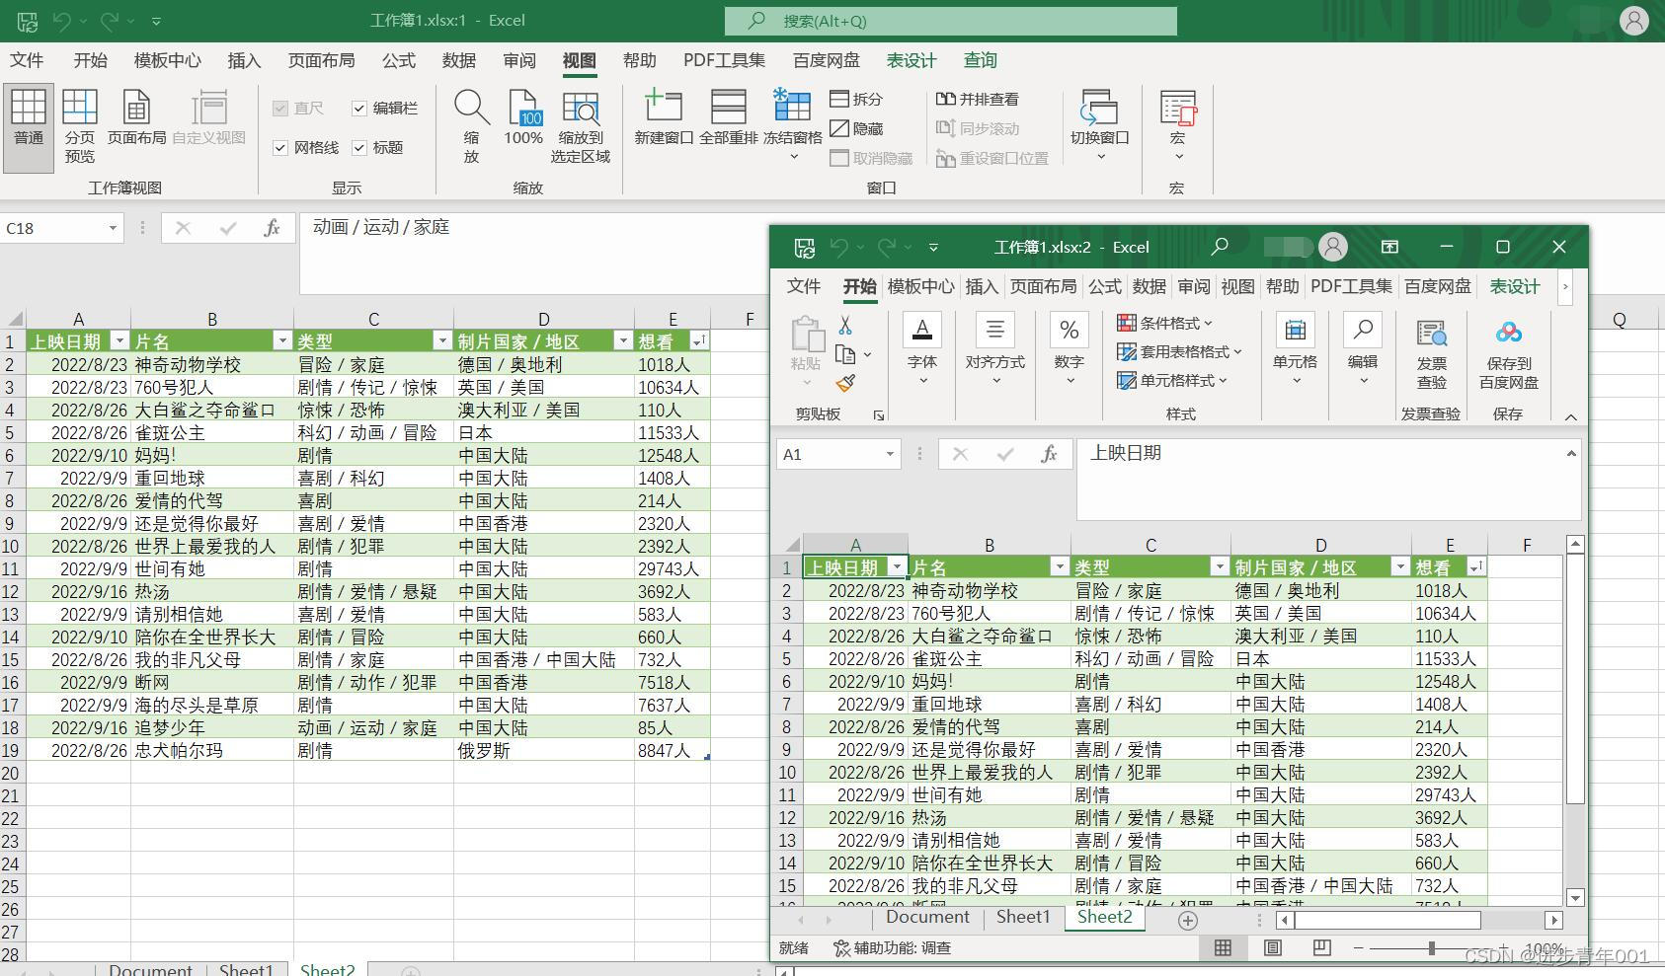
Task: Click Format Painter brush in second window
Action: coord(845,383)
